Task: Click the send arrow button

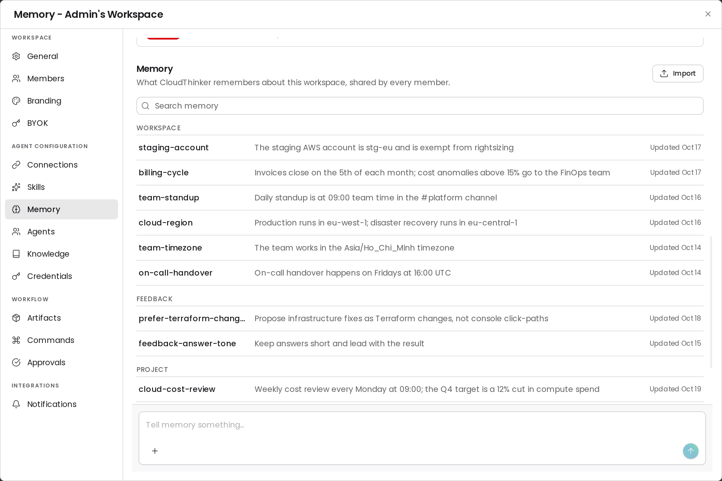Action: [691, 451]
